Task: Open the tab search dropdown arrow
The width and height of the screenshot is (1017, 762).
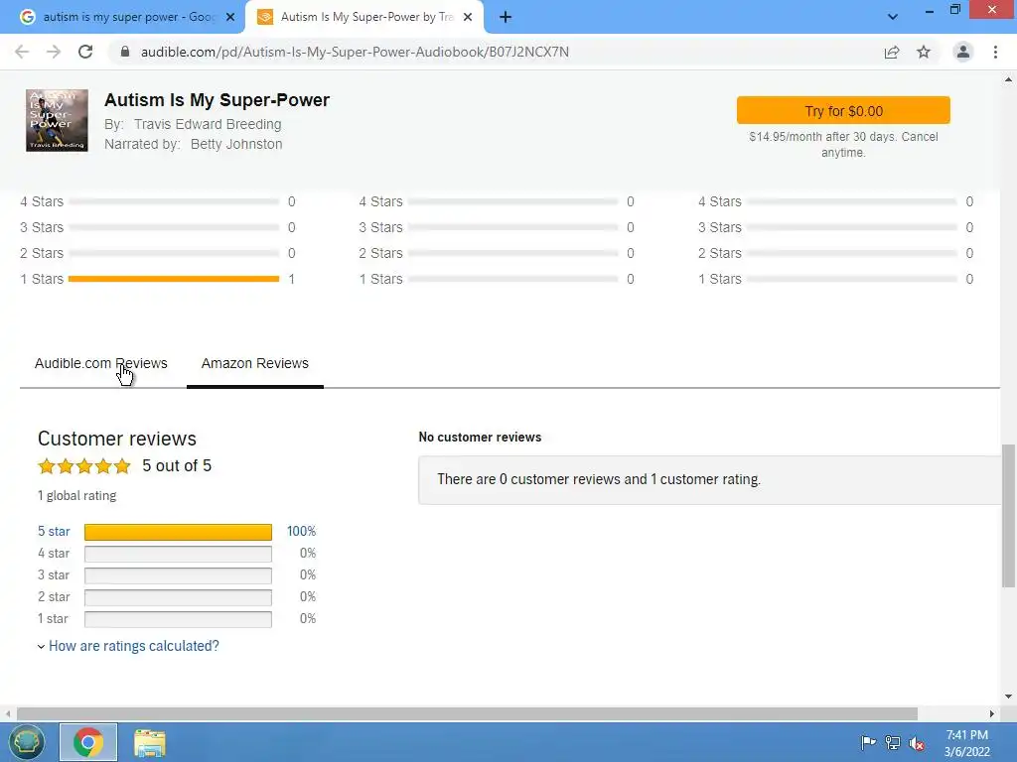Action: click(x=893, y=17)
